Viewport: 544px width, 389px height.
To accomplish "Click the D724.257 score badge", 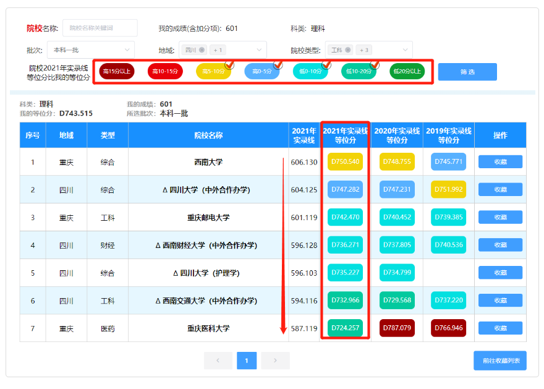I will coord(345,328).
